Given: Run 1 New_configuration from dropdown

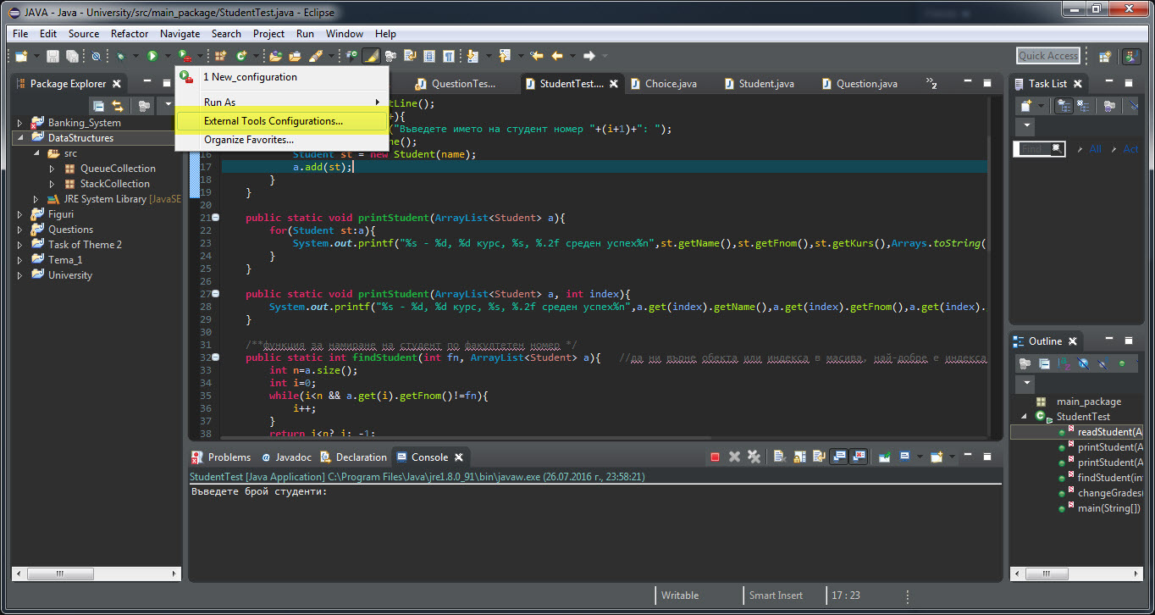Looking at the screenshot, I should pos(282,77).
